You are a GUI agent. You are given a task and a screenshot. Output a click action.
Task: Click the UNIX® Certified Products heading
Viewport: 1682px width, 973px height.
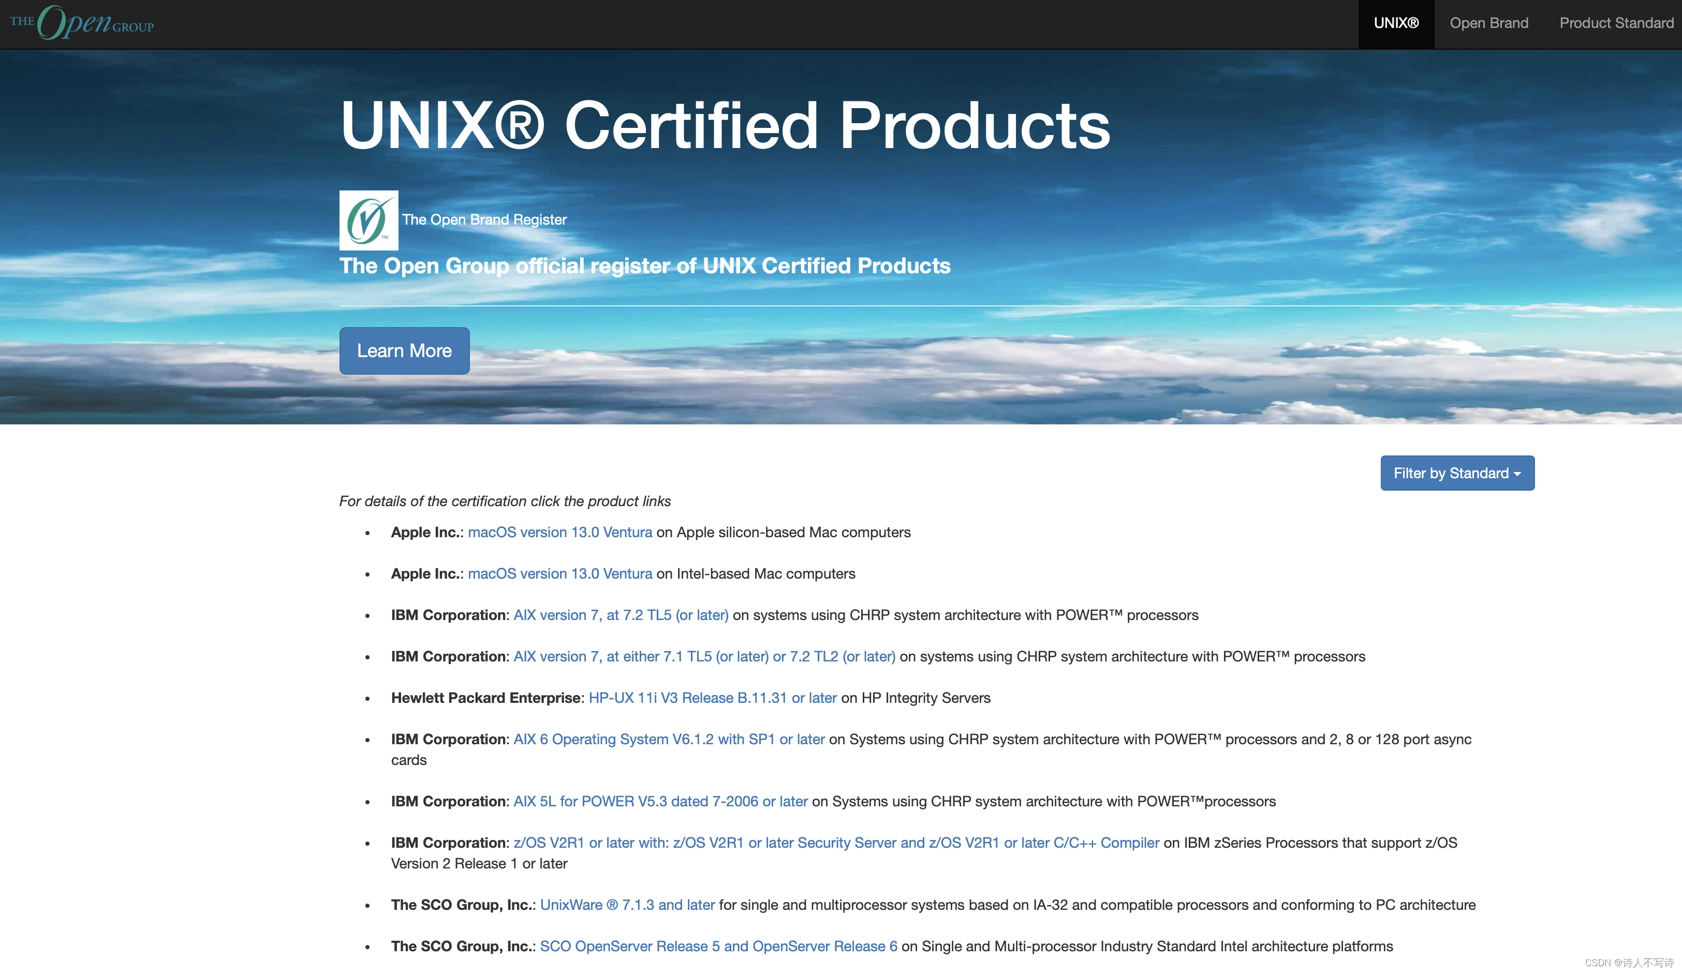click(725, 125)
